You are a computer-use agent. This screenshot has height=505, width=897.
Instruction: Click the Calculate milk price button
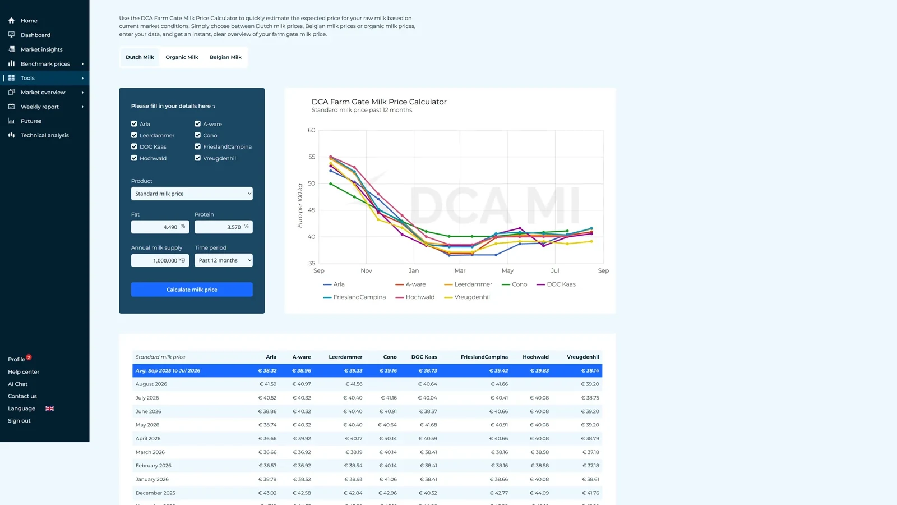192,290
